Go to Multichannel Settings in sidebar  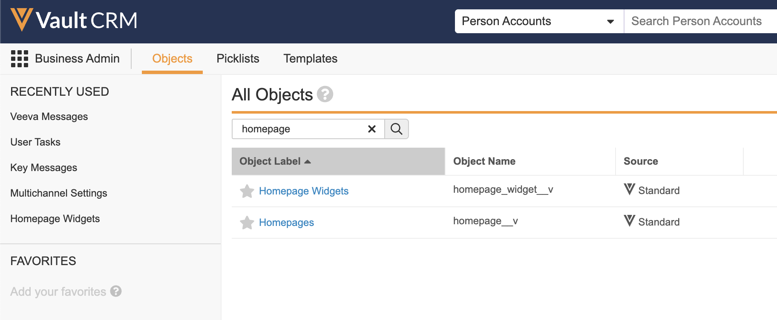(59, 193)
